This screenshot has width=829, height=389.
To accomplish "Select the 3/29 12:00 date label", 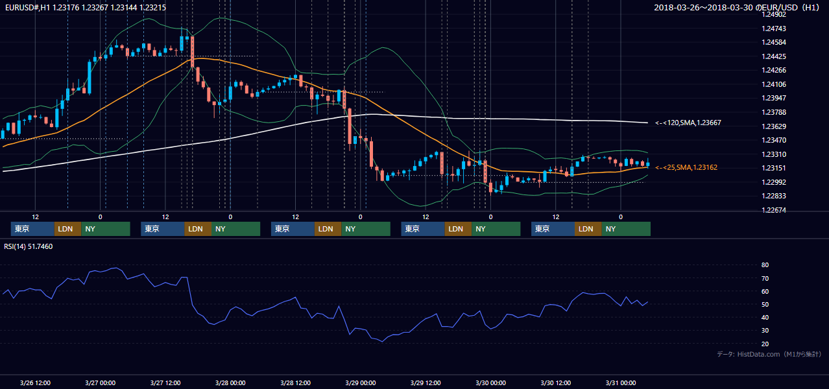I will pyautogui.click(x=425, y=383).
